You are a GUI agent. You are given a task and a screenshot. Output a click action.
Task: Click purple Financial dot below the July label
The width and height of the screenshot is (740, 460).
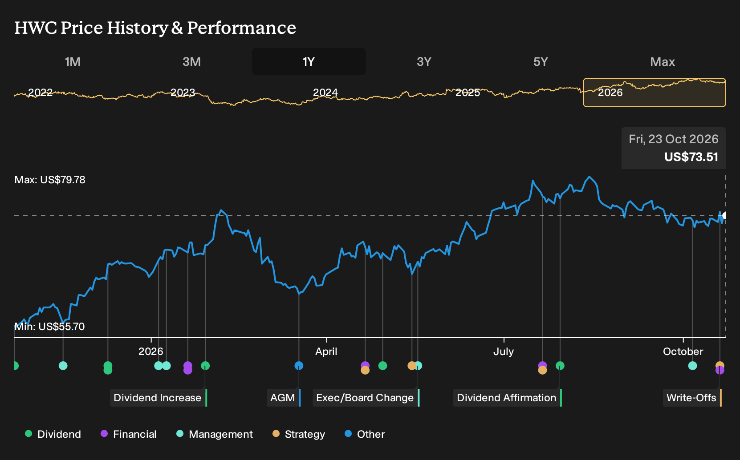(542, 366)
